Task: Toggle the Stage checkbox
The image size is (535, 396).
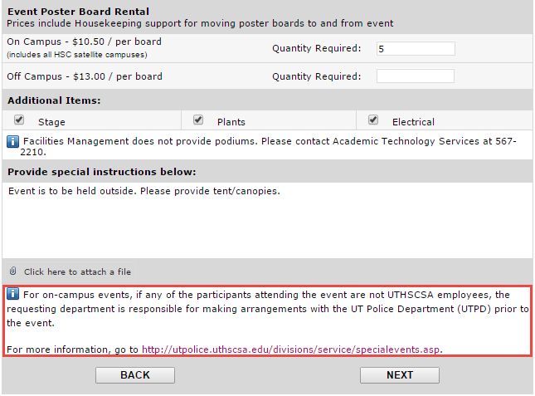Action: pos(19,120)
